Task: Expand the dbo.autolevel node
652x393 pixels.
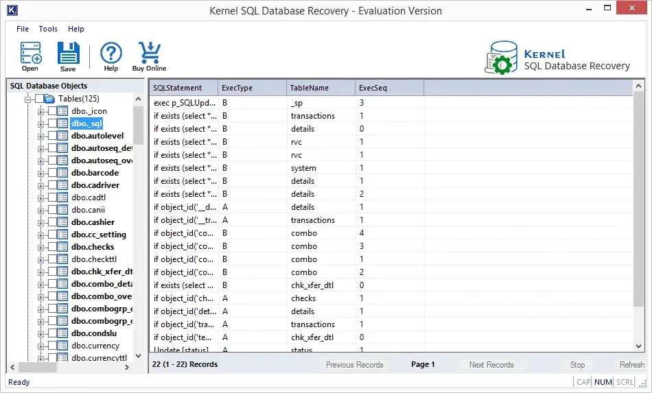Action: tap(40, 136)
